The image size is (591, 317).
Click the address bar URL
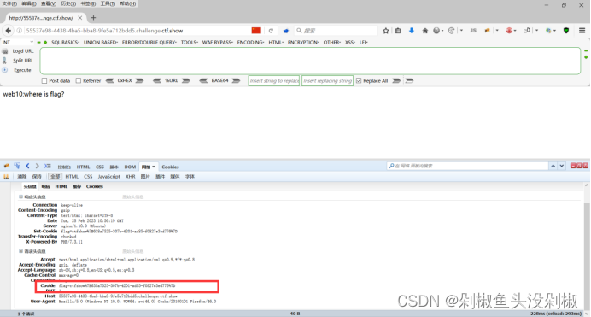click(104, 31)
